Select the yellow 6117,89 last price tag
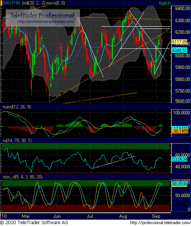The width and height of the screenshot is (191, 226). [x=180, y=42]
